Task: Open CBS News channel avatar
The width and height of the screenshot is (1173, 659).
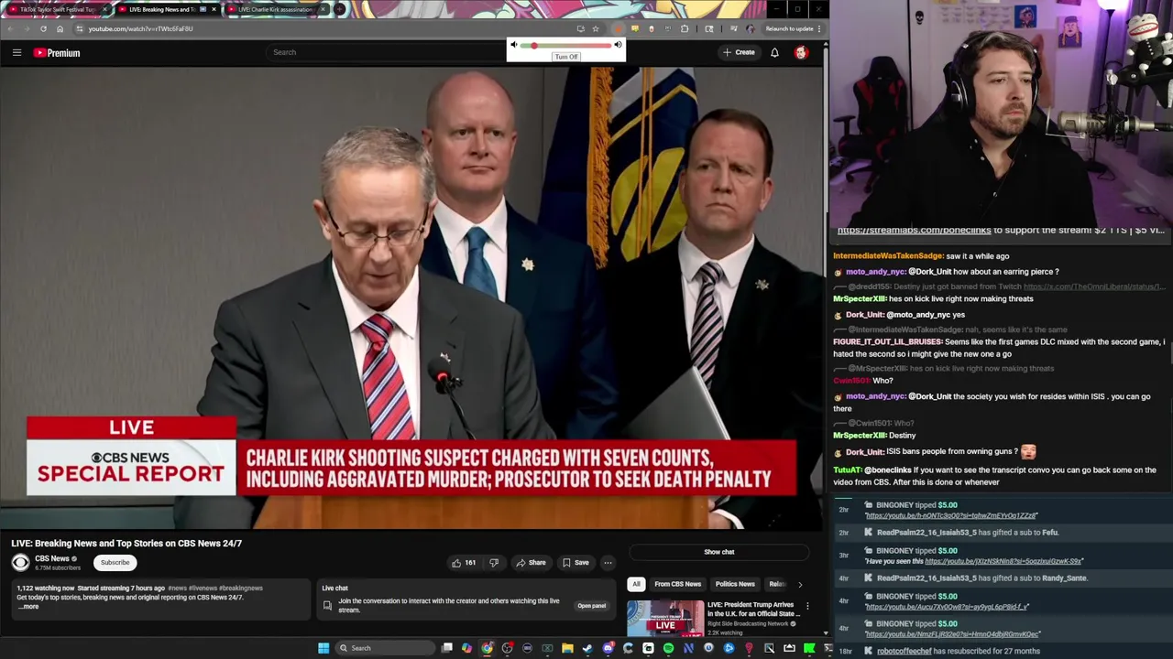Action: point(20,563)
